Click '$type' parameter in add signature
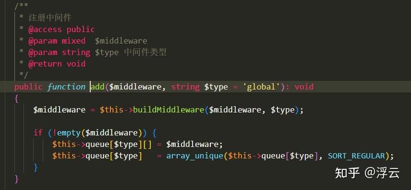The image size is (411, 190). [x=216, y=87]
